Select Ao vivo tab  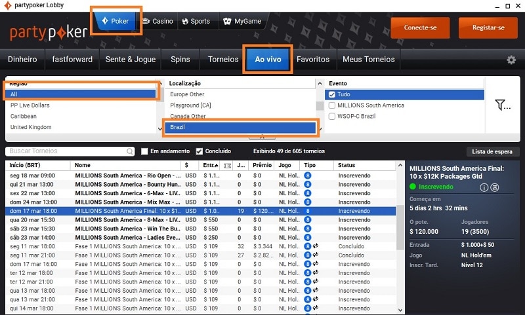coord(268,60)
